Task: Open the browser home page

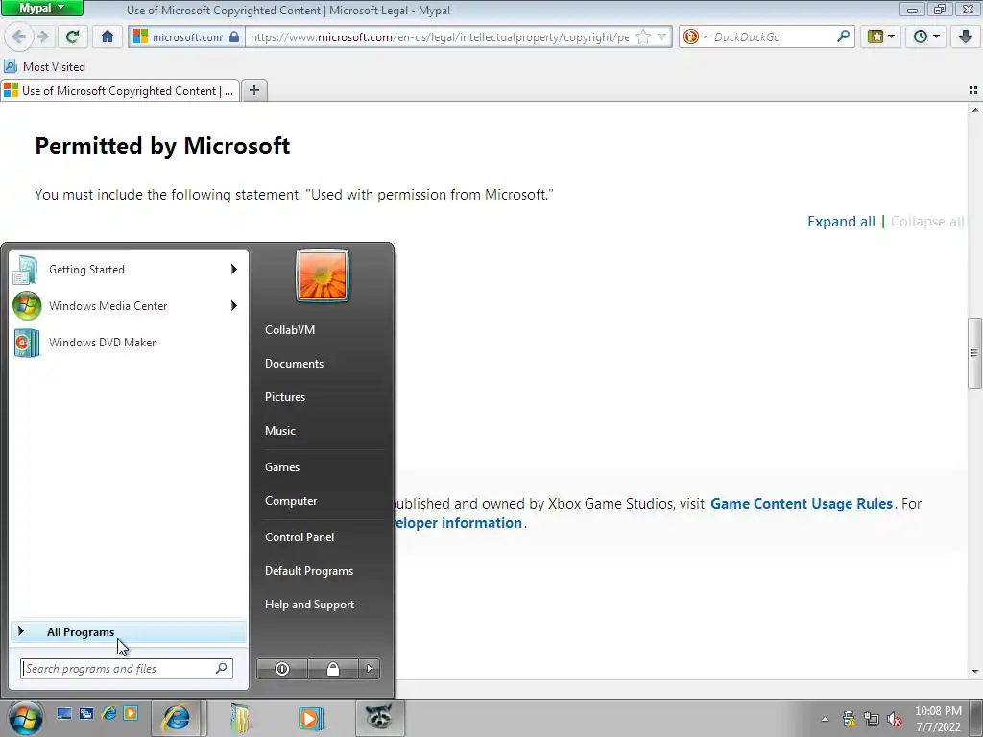Action: (108, 37)
